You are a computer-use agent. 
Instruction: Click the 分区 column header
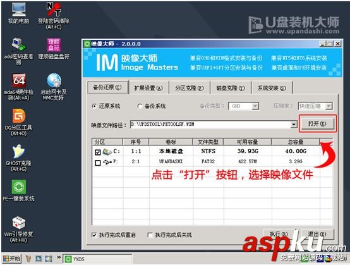pos(107,142)
